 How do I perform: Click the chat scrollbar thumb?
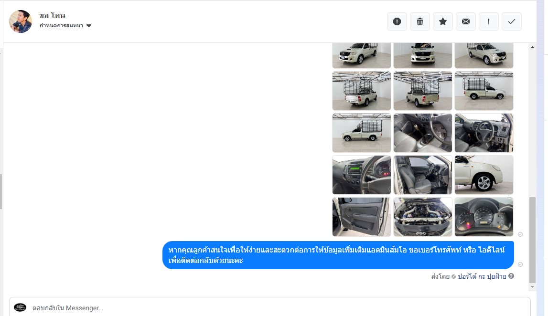(x=532, y=240)
